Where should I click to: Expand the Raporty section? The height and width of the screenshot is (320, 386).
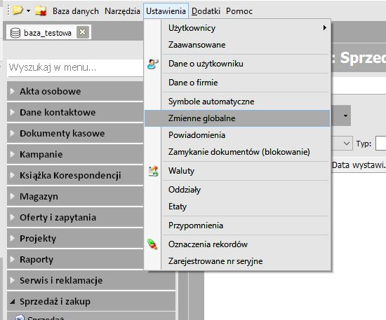coord(75,260)
